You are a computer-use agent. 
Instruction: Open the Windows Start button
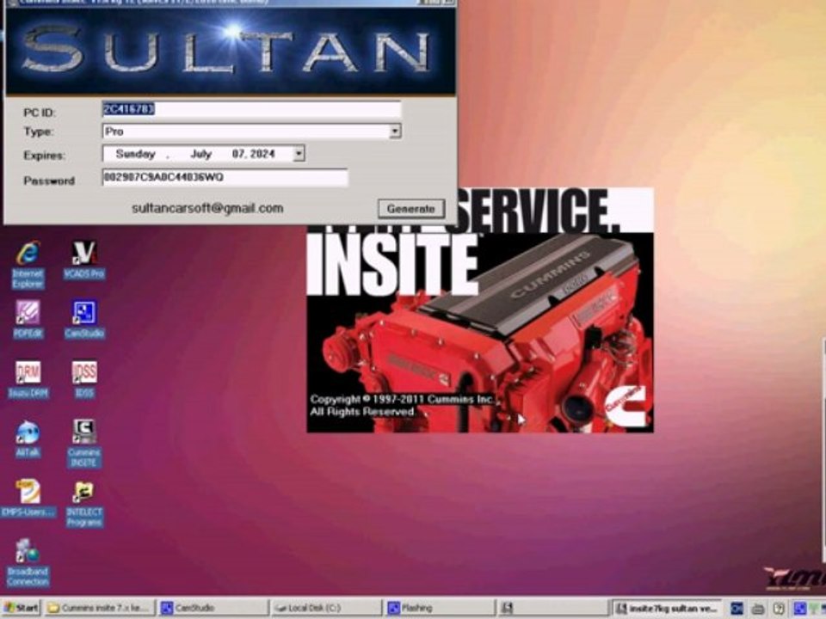pyautogui.click(x=21, y=608)
